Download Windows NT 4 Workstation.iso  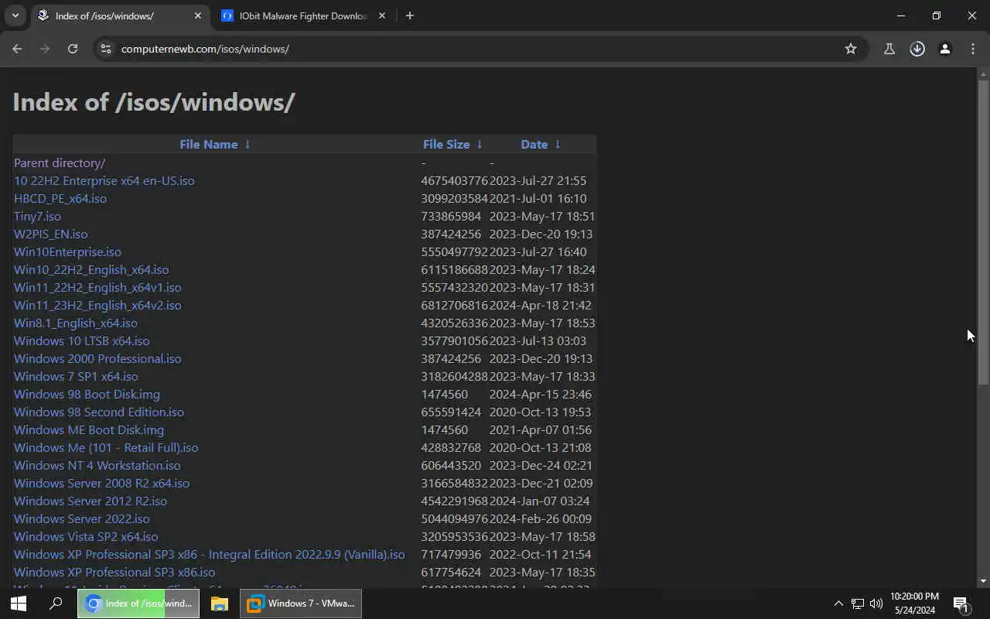pyautogui.click(x=97, y=465)
